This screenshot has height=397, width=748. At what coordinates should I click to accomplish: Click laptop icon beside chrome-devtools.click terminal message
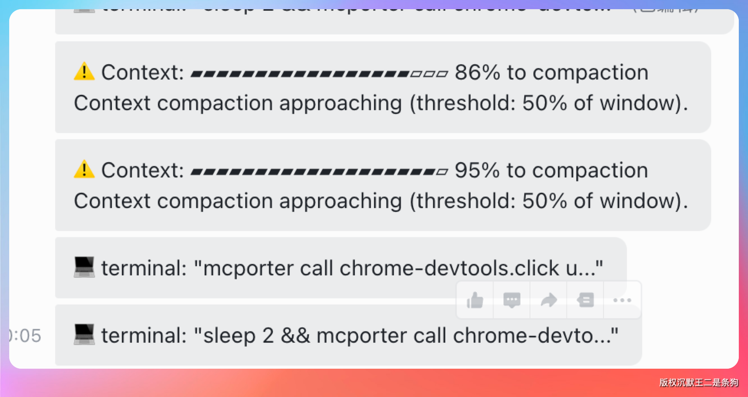point(84,267)
